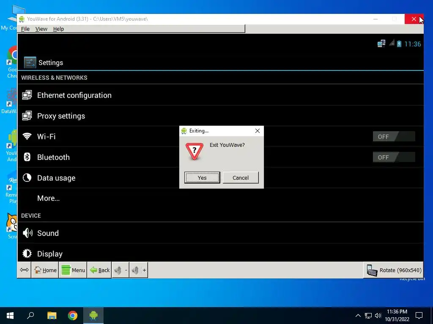Click the Data usage pie icon
This screenshot has height=324, width=433.
click(27, 178)
